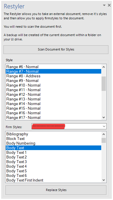
Task: Click Style list scrollbar thumb
Action: (x=104, y=83)
